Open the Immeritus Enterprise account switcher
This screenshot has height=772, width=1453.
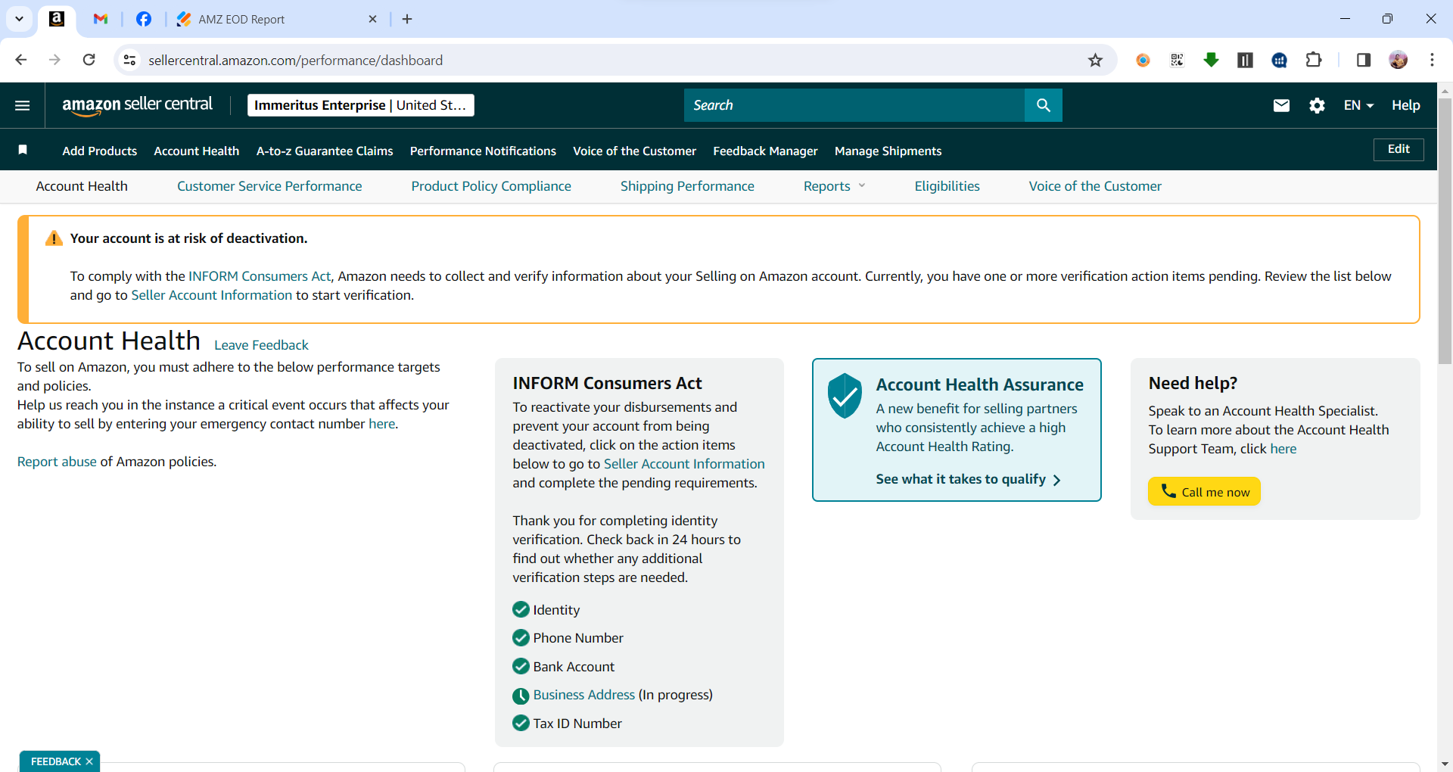pyautogui.click(x=360, y=105)
